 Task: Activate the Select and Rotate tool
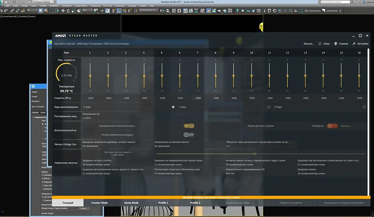68,11
